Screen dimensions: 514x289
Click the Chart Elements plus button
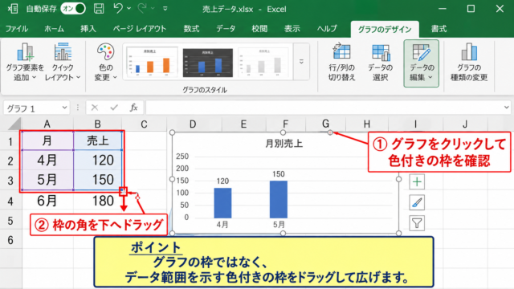tap(417, 181)
